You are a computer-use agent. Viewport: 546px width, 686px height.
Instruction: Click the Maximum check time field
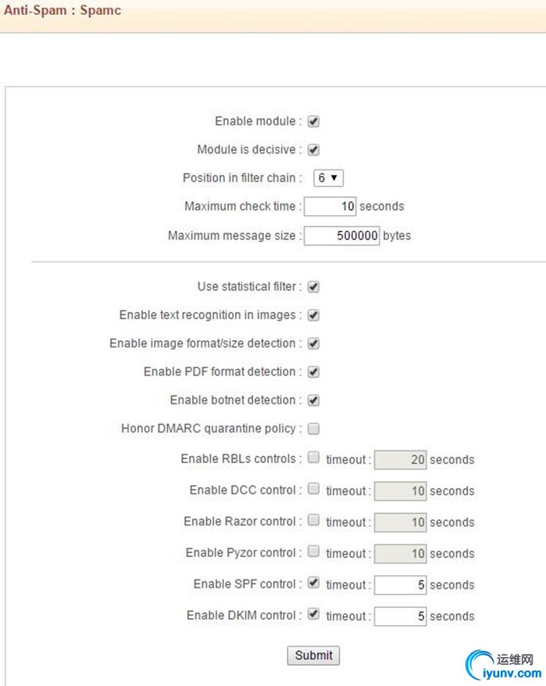tap(330, 206)
